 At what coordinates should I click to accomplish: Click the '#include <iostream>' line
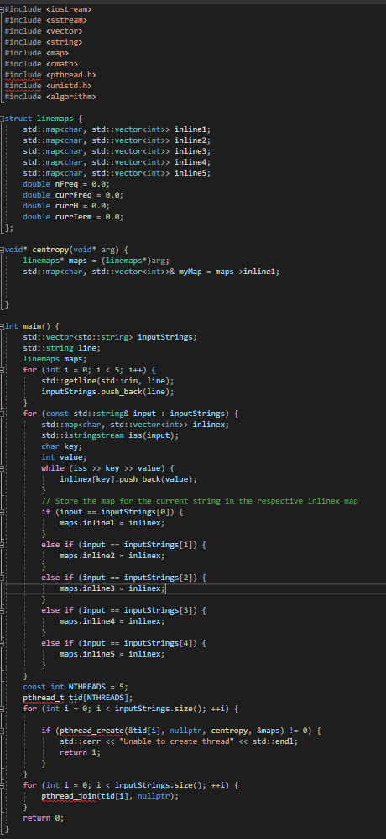[48, 9]
